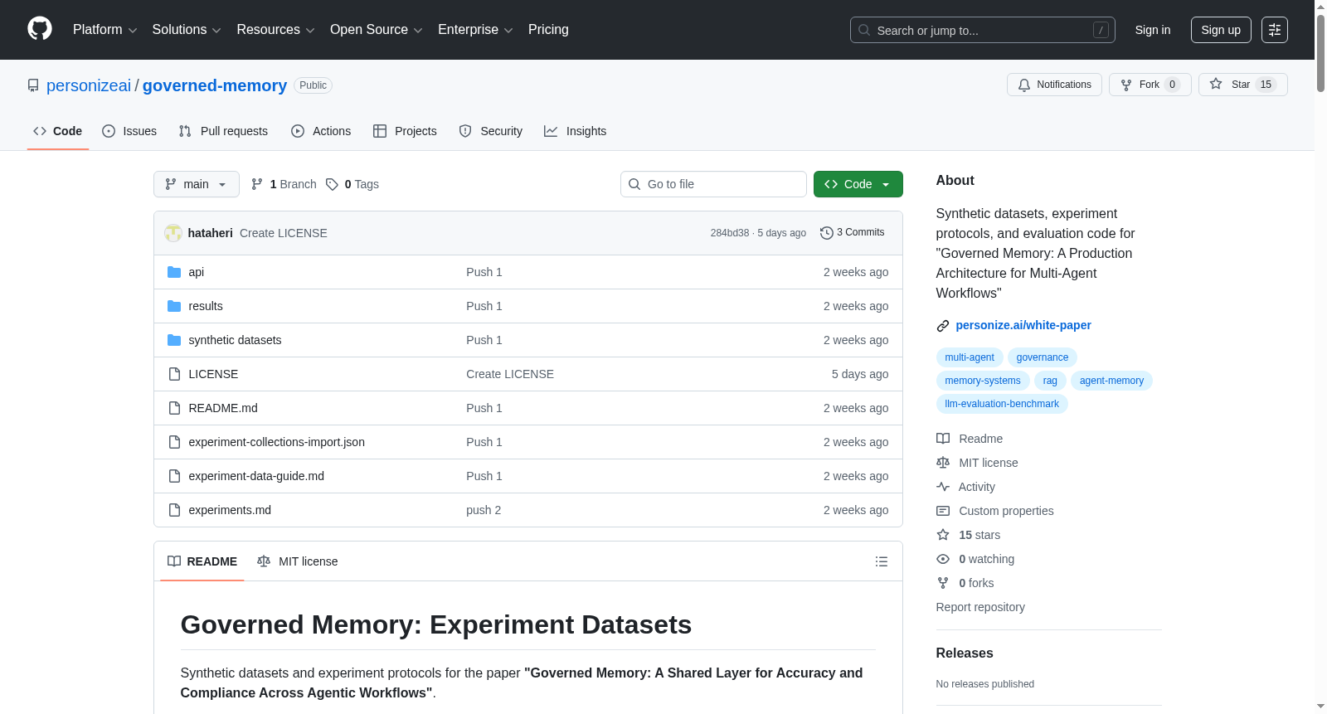Open the 'push 2' commit message

coord(484,510)
